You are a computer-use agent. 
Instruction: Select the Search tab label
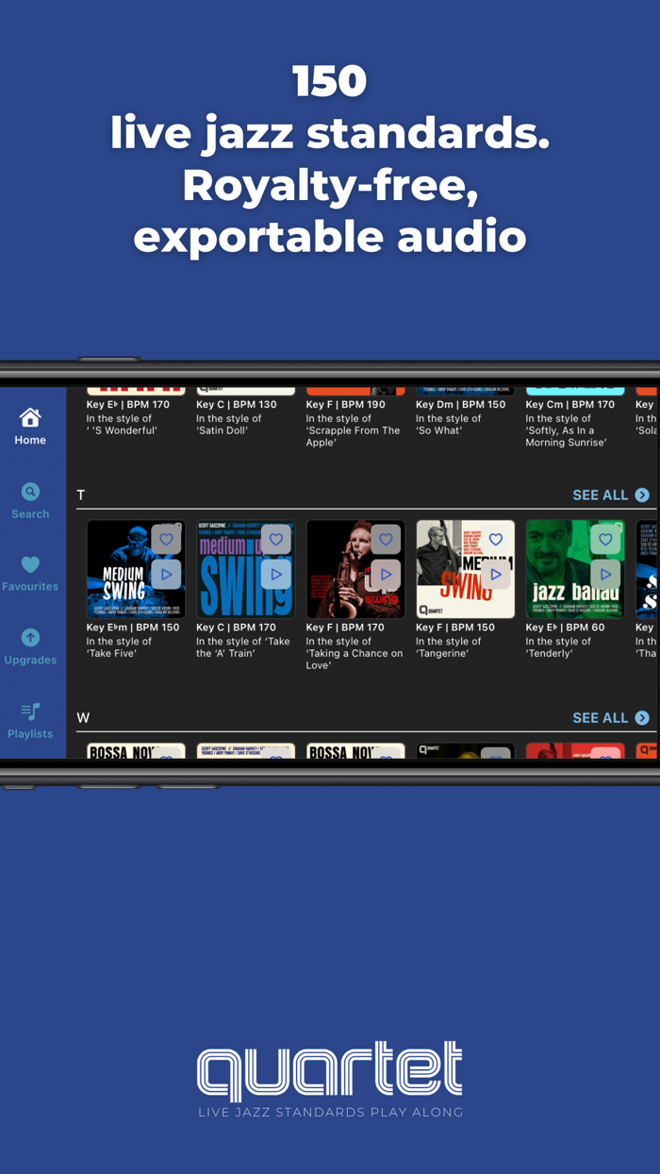[30, 514]
